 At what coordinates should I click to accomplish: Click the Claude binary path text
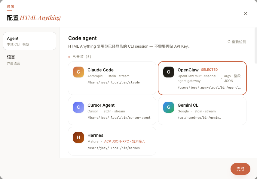coord(114,82)
